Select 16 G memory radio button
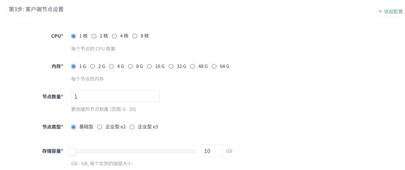Screen dimensions: 405x170 point(149,66)
